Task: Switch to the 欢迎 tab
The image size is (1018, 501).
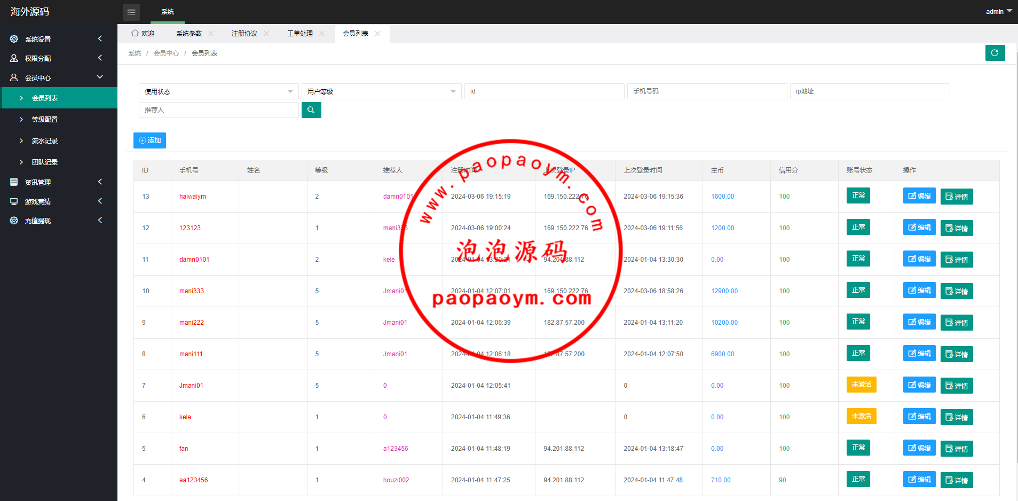Action: [x=143, y=33]
